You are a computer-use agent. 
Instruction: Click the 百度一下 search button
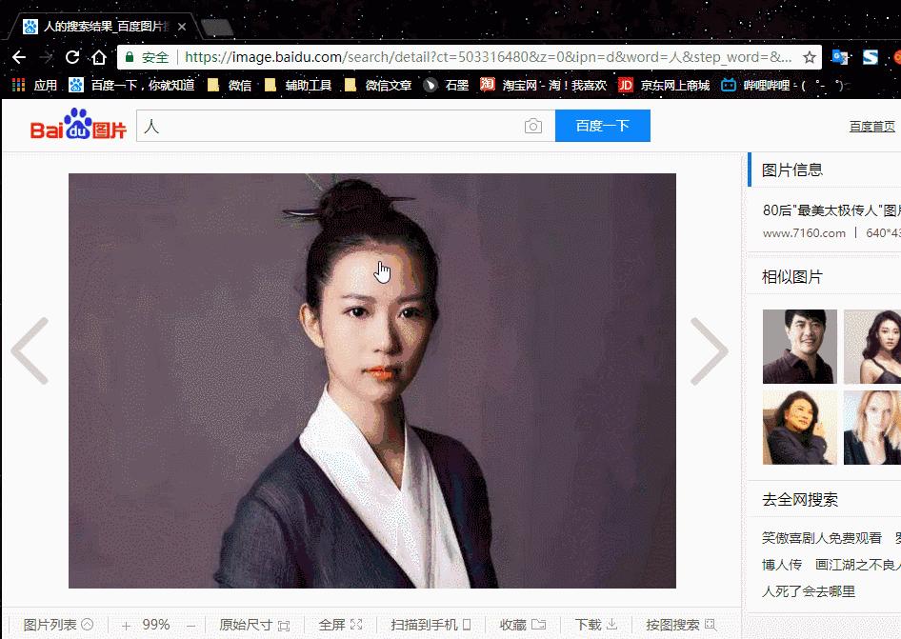[x=602, y=126]
